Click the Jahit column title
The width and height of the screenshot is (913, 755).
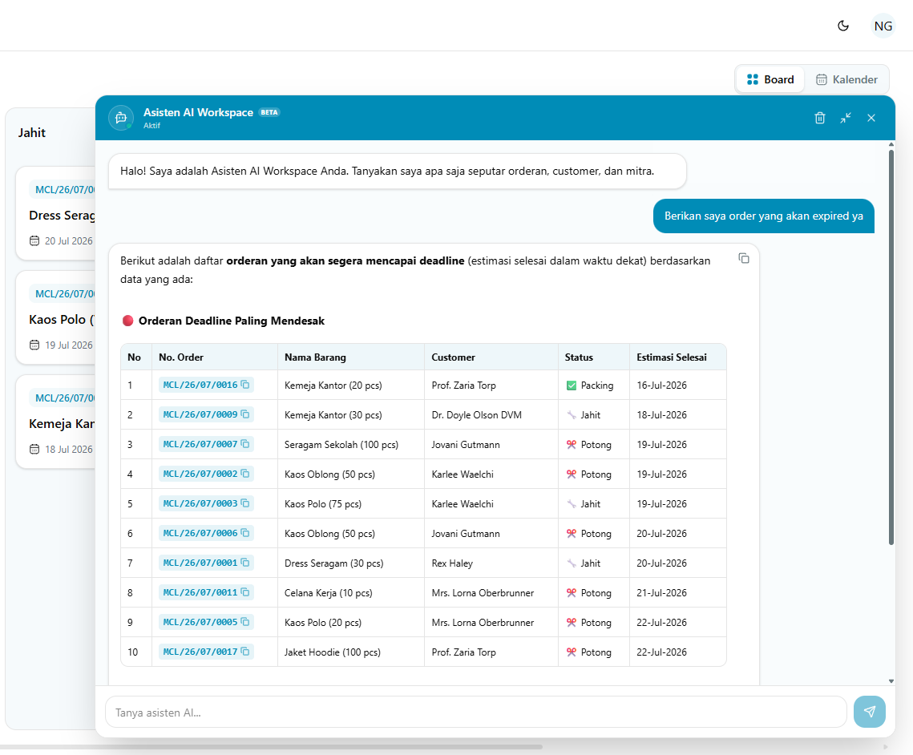pos(31,133)
